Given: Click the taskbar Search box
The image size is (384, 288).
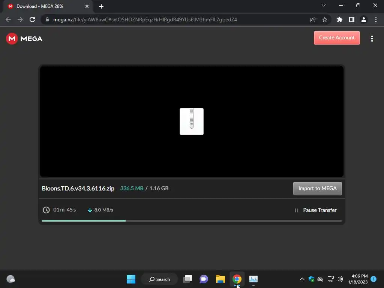Looking at the screenshot, I should pos(159,279).
